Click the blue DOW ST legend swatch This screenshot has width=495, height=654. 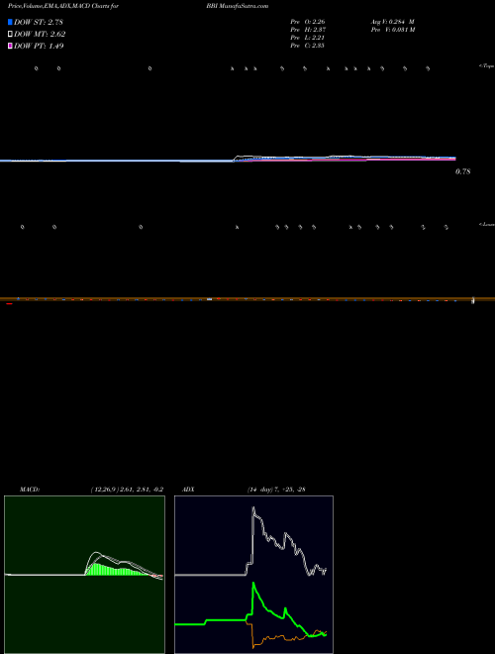click(10, 22)
